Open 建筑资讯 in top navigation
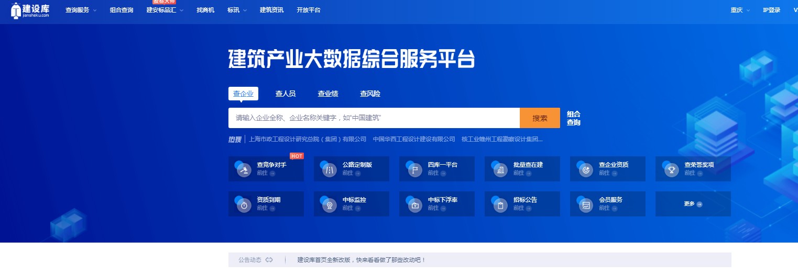 coord(271,10)
